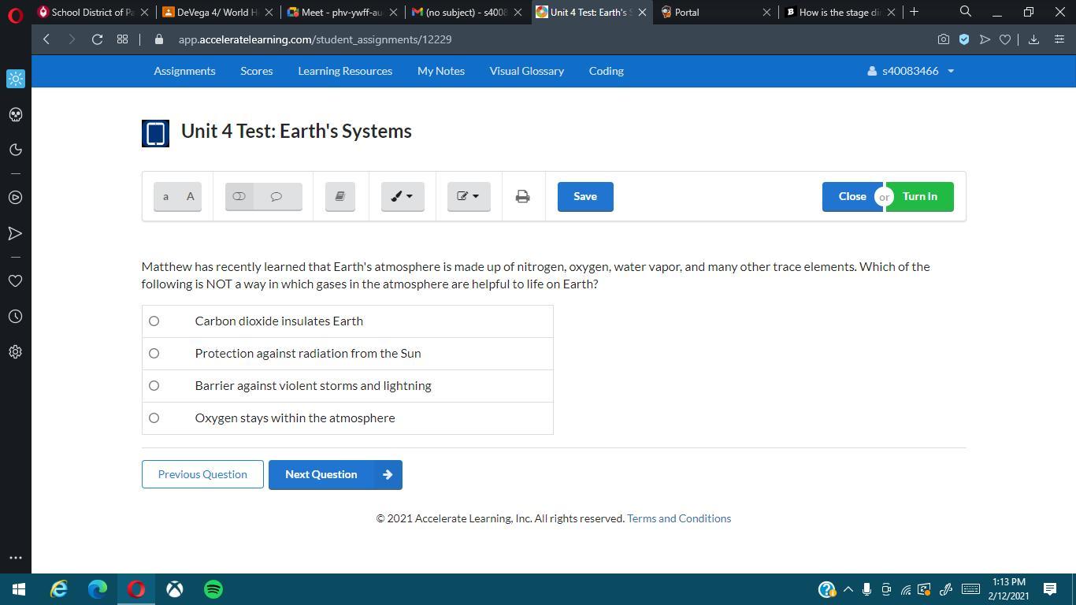This screenshot has height=605, width=1076.
Task: Take a snapshot with camera icon
Action: click(x=943, y=39)
